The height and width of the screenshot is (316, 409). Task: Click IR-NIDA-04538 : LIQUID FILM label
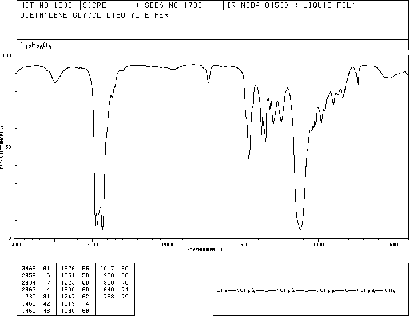coord(291,5)
